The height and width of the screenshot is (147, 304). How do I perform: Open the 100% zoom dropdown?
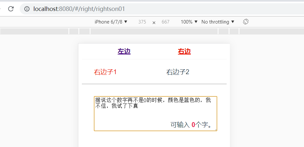coord(189,22)
